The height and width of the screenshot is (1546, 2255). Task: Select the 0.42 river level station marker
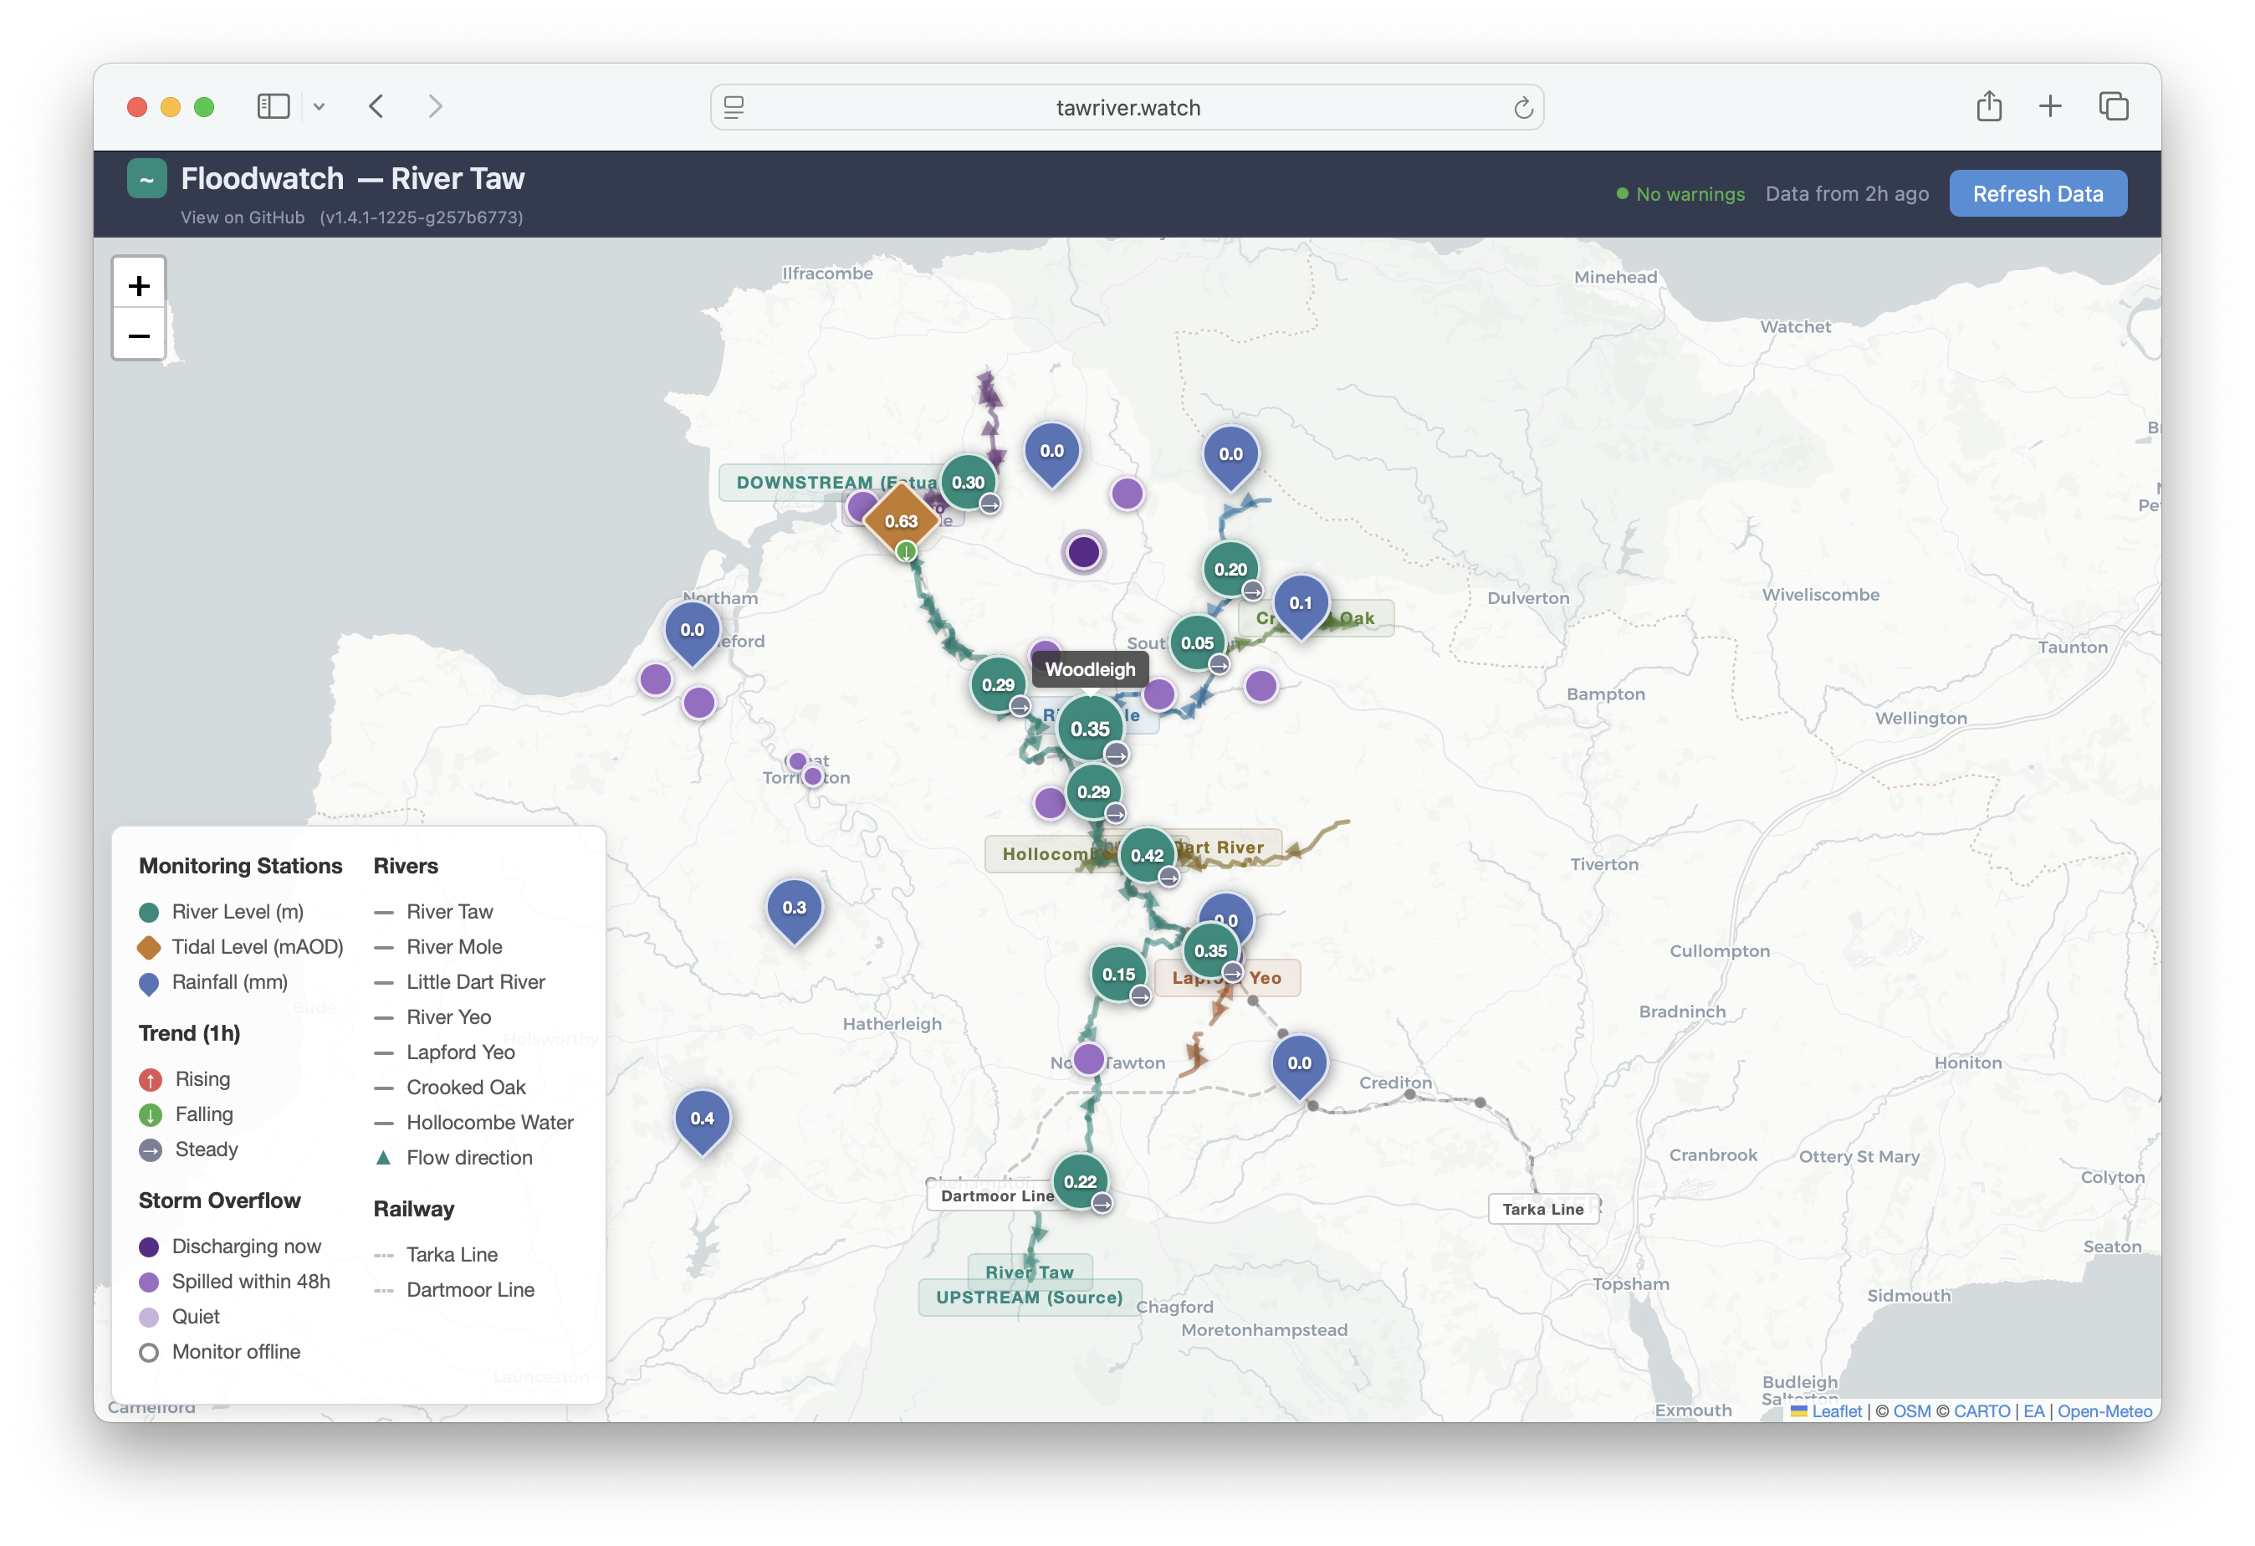pos(1147,855)
